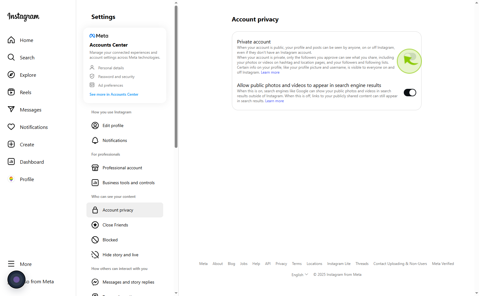Click the "Account privacy" page heading
The image size is (479, 296).
click(x=255, y=19)
